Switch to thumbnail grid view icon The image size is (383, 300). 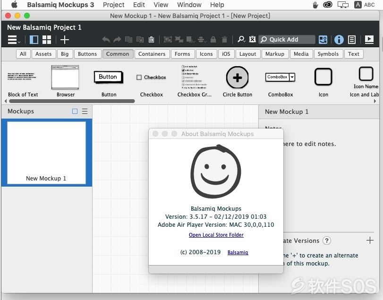click(47, 40)
